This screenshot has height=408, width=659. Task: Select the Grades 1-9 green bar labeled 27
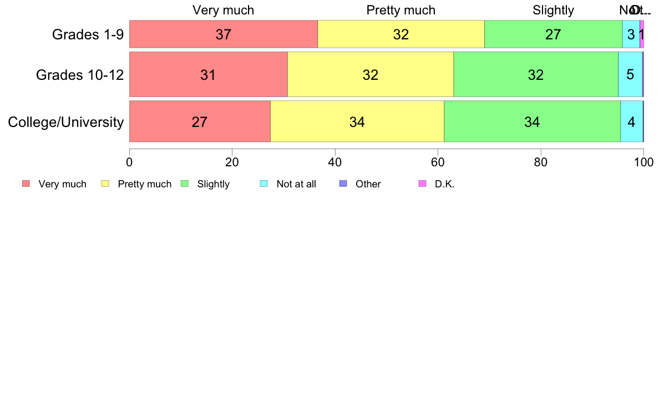(554, 34)
